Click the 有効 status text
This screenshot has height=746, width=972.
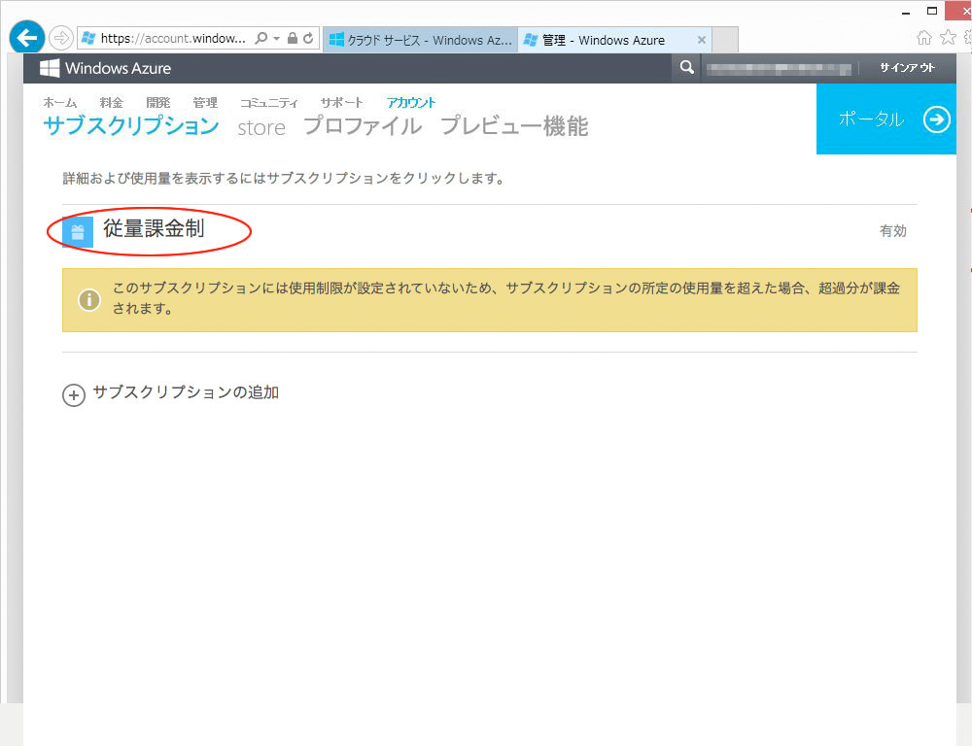click(893, 231)
